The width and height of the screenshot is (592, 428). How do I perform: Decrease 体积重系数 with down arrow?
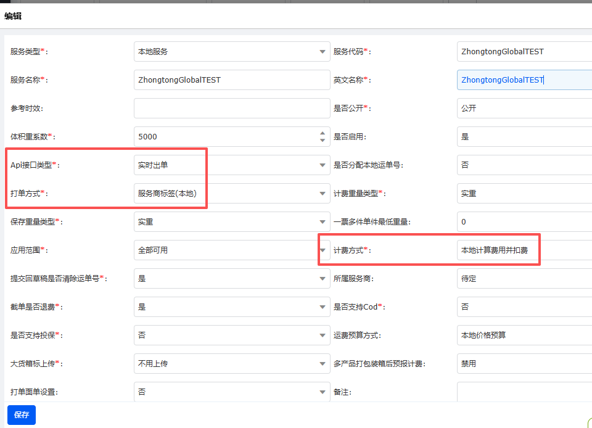tap(322, 141)
